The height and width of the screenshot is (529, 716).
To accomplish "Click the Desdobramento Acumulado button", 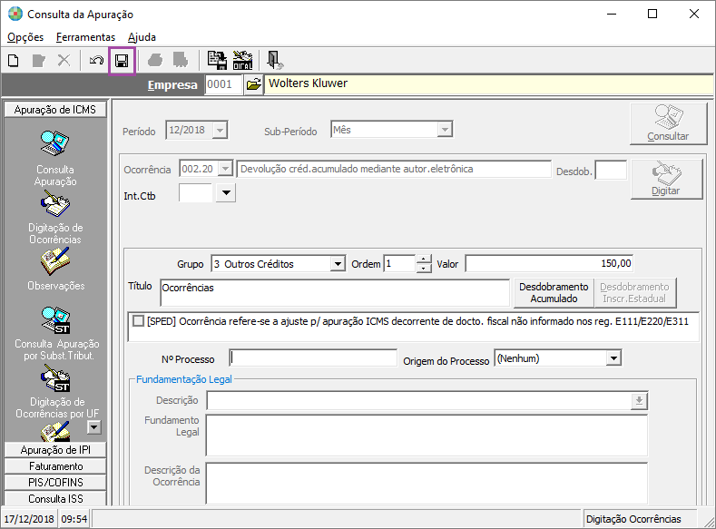I will point(554,292).
